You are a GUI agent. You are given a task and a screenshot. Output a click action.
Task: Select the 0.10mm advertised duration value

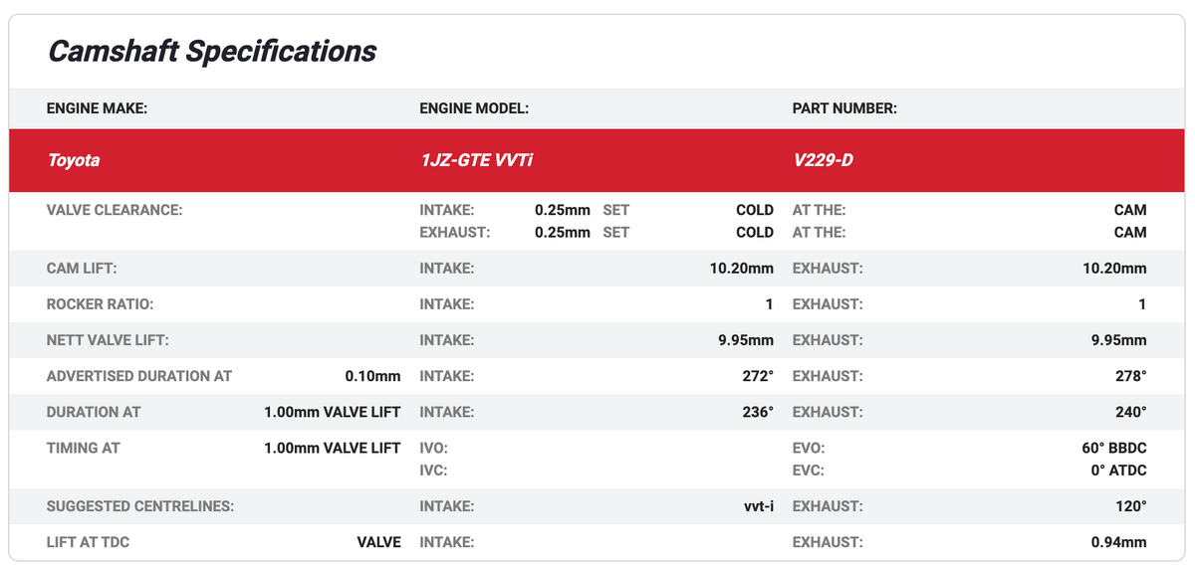[x=372, y=376]
